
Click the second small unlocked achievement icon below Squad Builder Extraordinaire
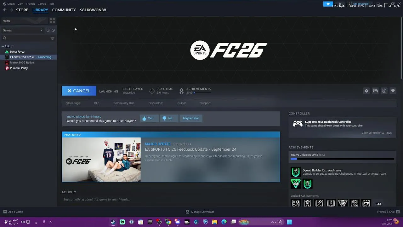pyautogui.click(x=308, y=184)
